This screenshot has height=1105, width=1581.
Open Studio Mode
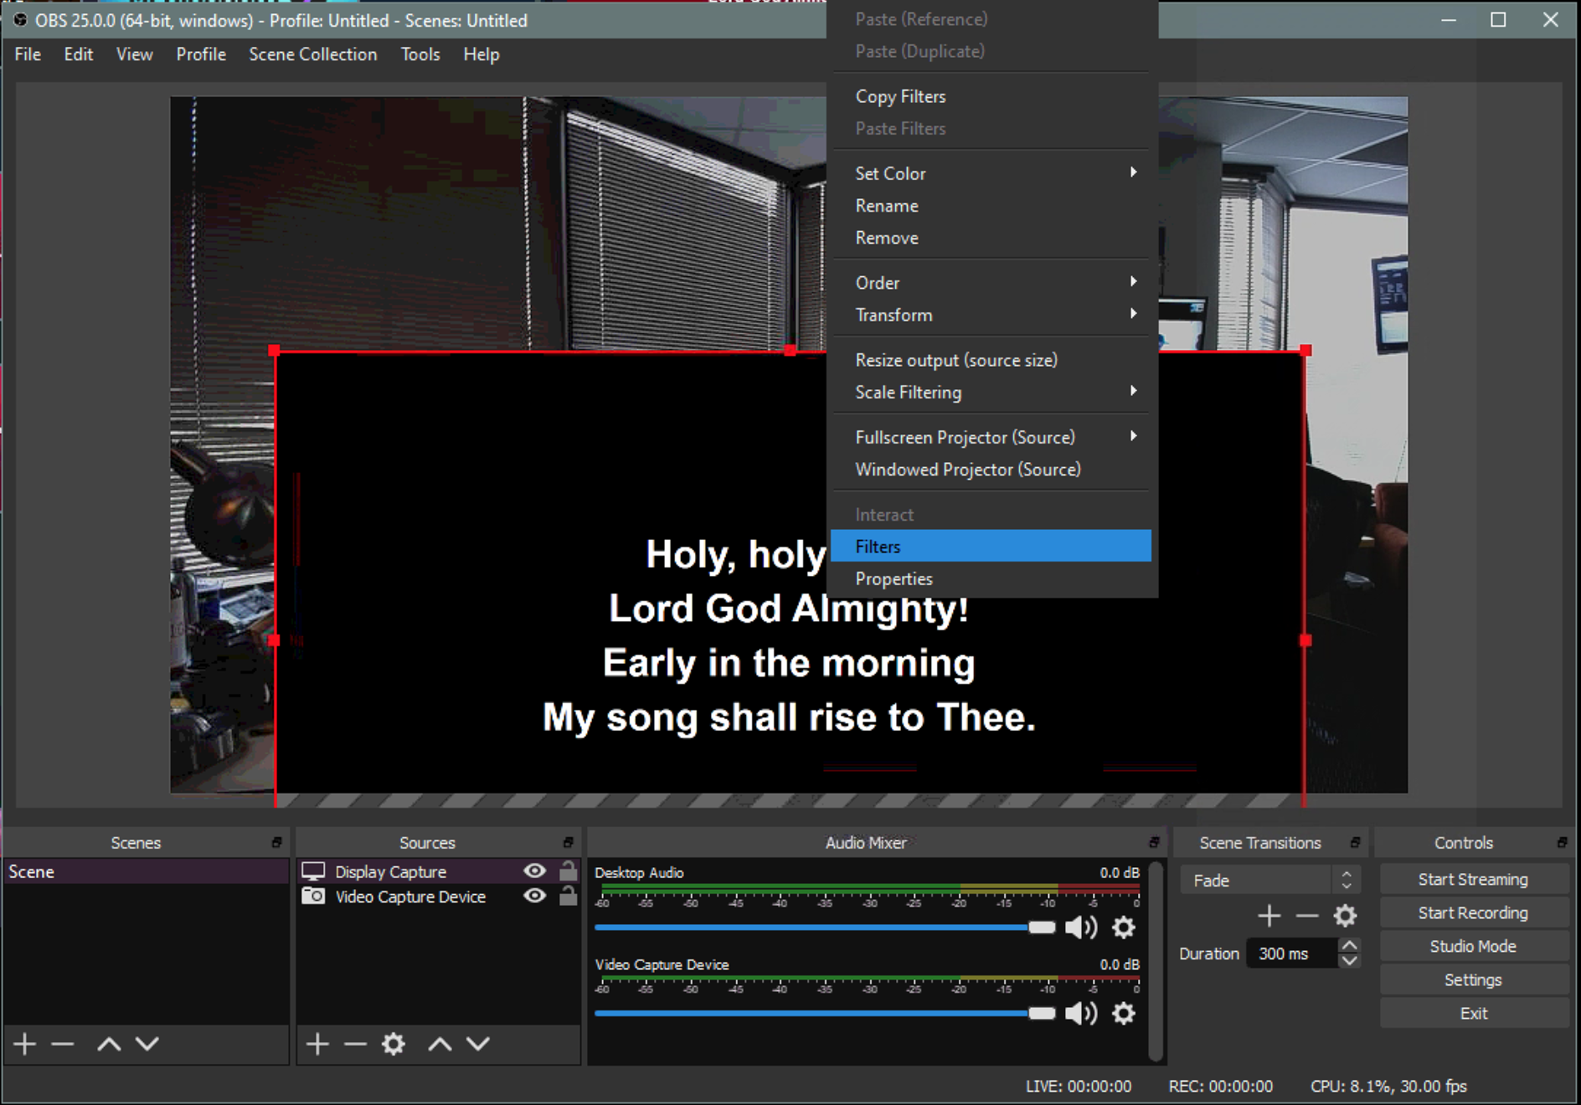tap(1473, 947)
